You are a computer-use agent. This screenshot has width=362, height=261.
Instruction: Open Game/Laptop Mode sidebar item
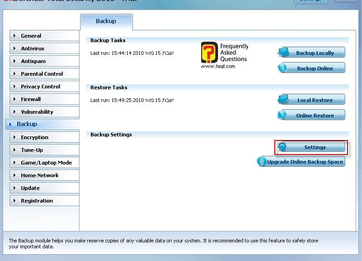[x=45, y=163]
